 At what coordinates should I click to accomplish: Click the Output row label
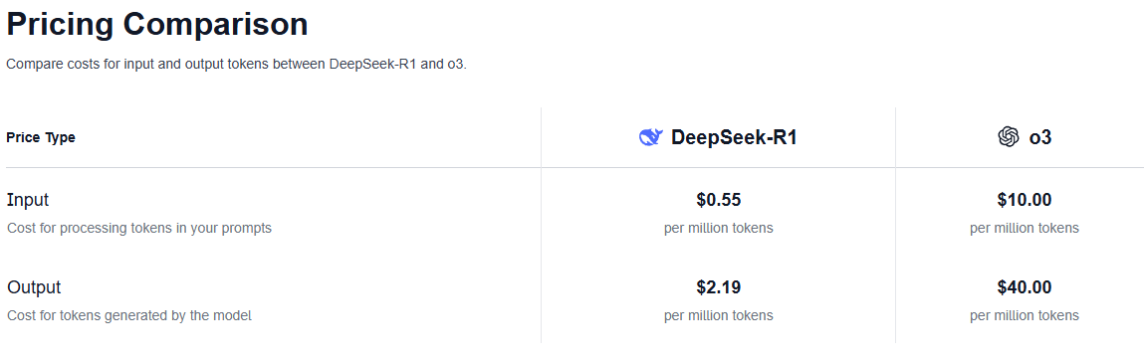[x=34, y=287]
